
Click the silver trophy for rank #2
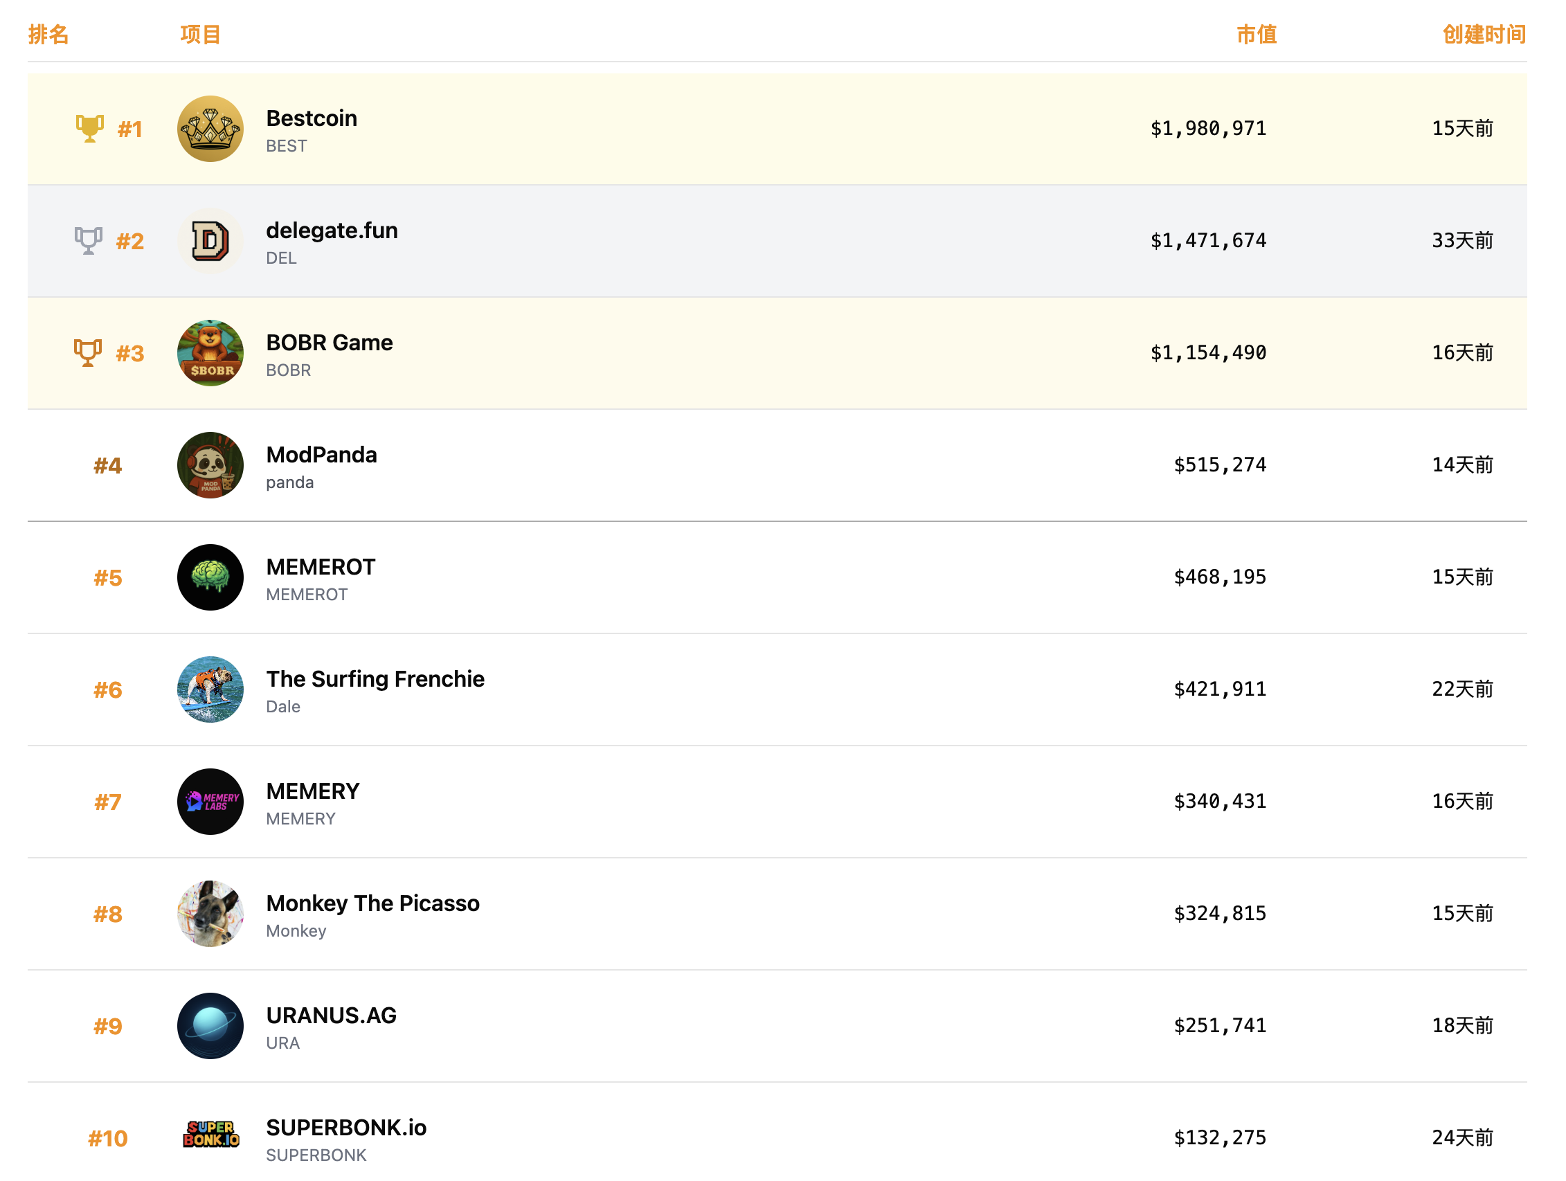point(89,241)
